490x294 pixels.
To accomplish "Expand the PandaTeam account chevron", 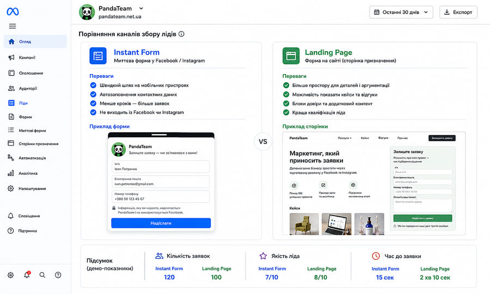I will pyautogui.click(x=141, y=8).
